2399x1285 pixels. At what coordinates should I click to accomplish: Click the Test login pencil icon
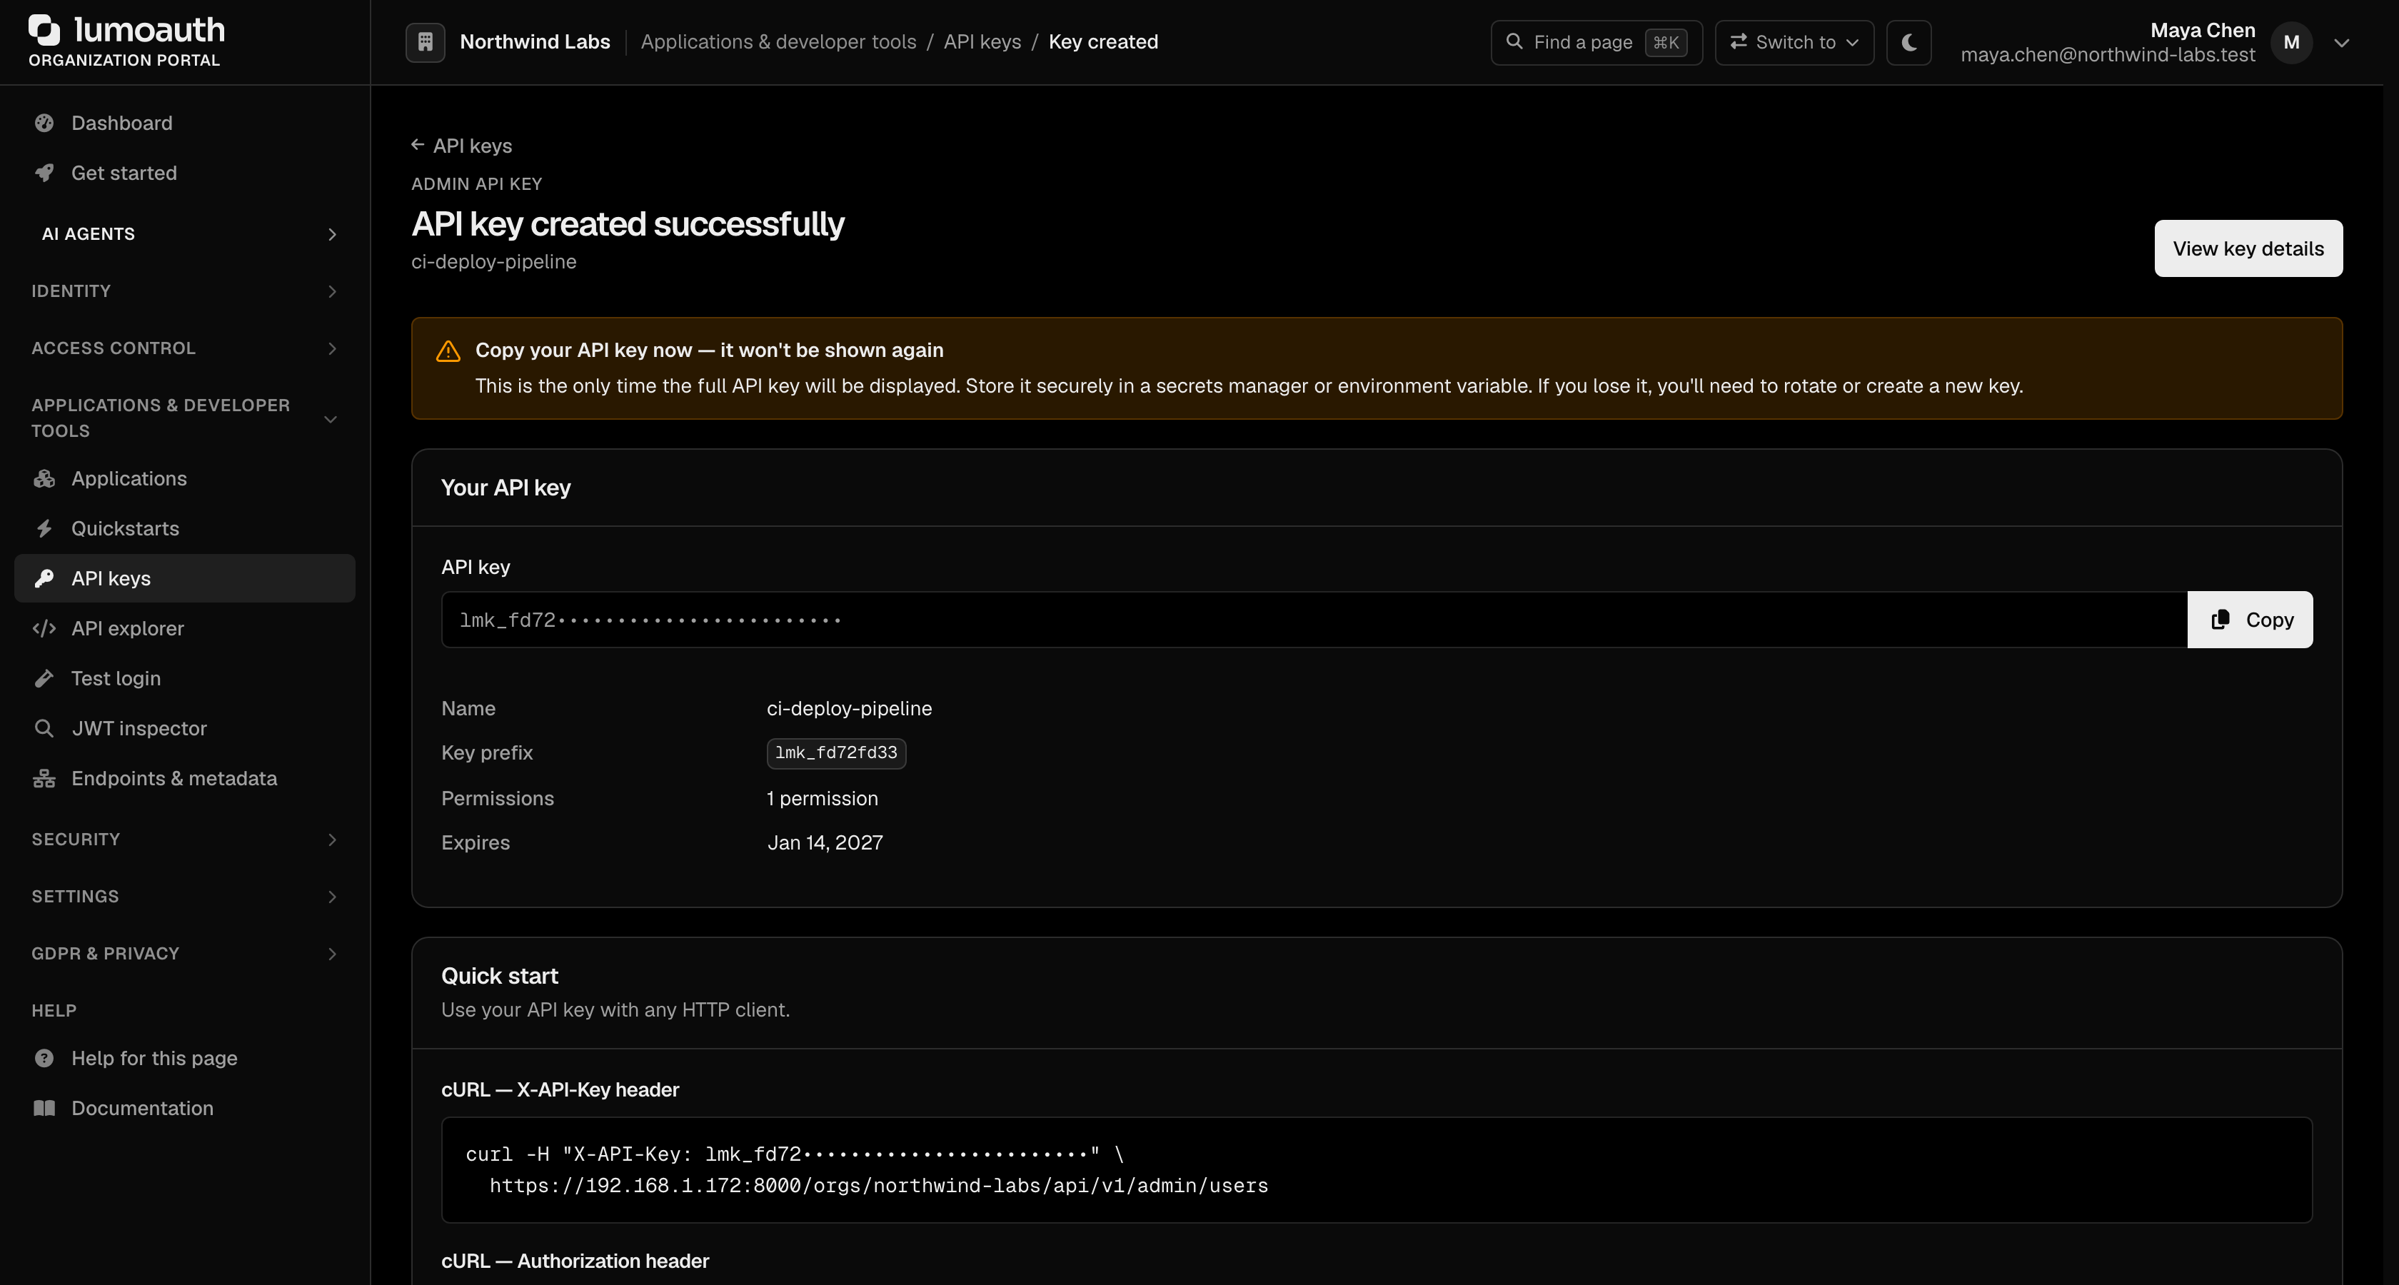point(44,679)
